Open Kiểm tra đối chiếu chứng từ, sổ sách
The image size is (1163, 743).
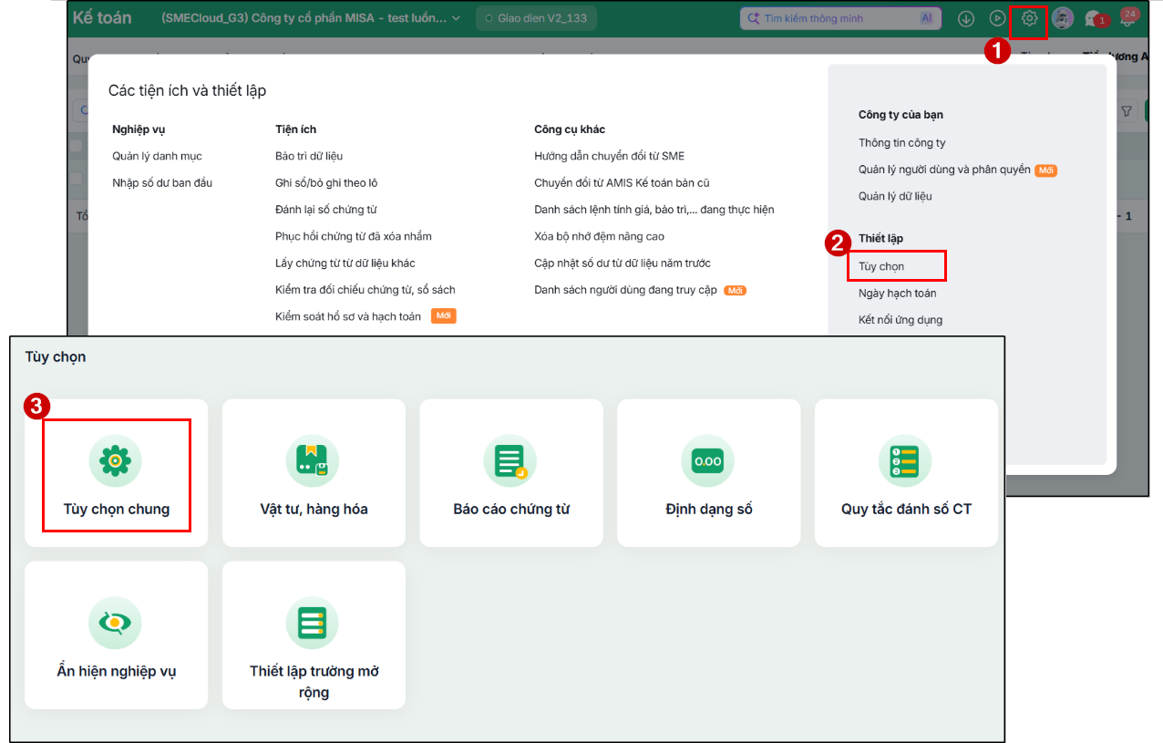365,290
